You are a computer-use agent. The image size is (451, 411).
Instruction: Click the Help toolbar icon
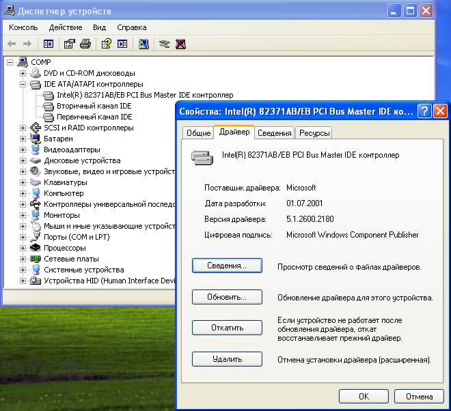click(x=106, y=44)
